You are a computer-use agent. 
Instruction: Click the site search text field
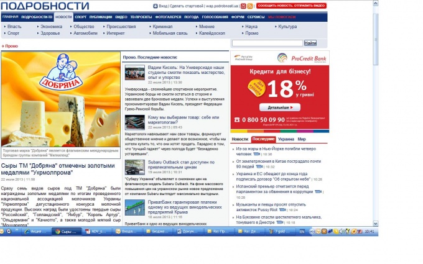point(267,43)
